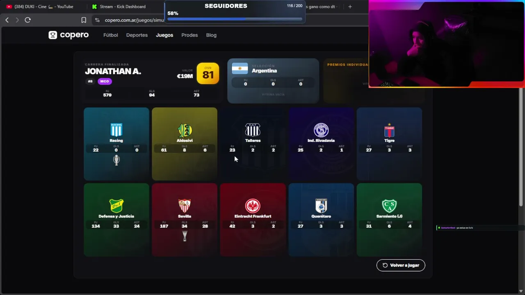
Task: Click Defensa y Justicia's 134 matches value
Action: point(96,226)
